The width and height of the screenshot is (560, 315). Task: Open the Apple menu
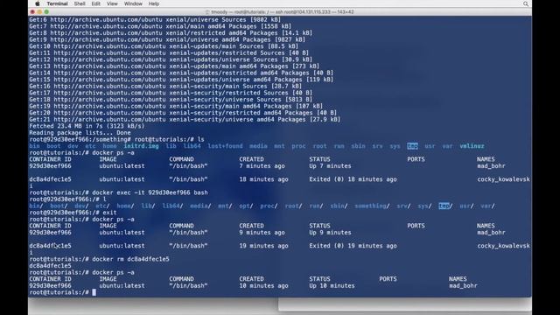click(x=37, y=3)
